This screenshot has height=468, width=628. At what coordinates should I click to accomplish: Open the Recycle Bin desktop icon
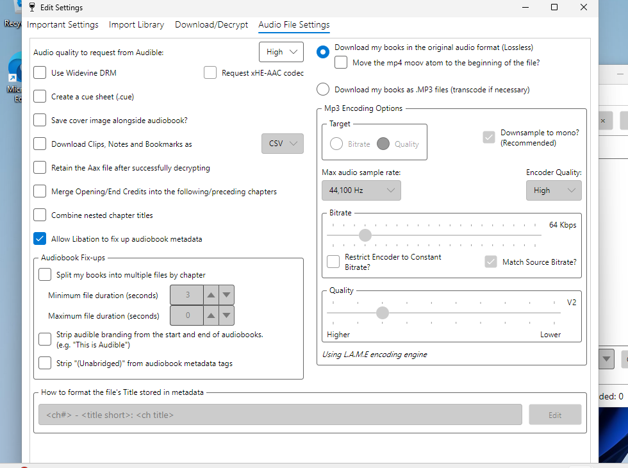pos(12,14)
